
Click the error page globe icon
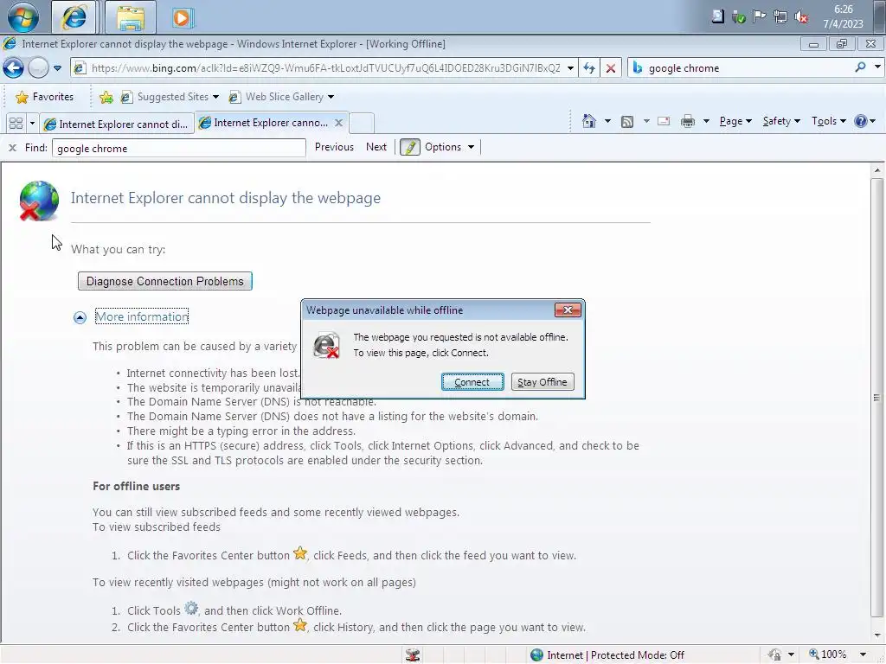[38, 201]
